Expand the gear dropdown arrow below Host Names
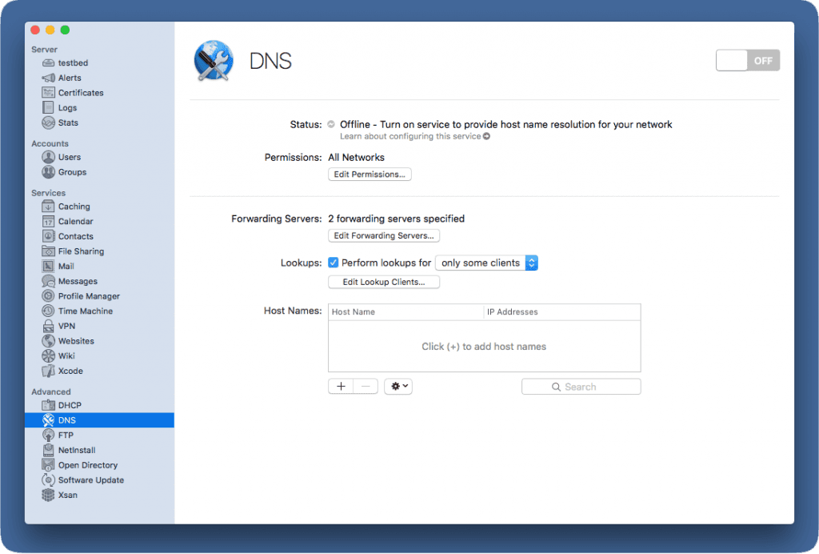The image size is (819, 554). point(406,386)
